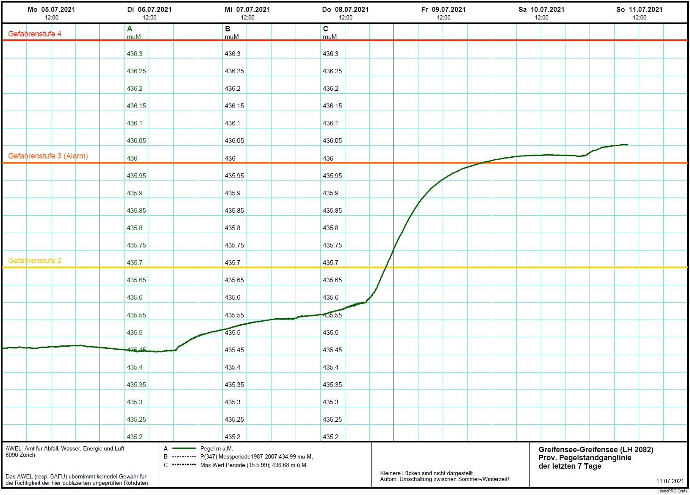Click the 12:00 label under Mo 05.07.2021
The height and width of the screenshot is (495, 690).
(51, 18)
